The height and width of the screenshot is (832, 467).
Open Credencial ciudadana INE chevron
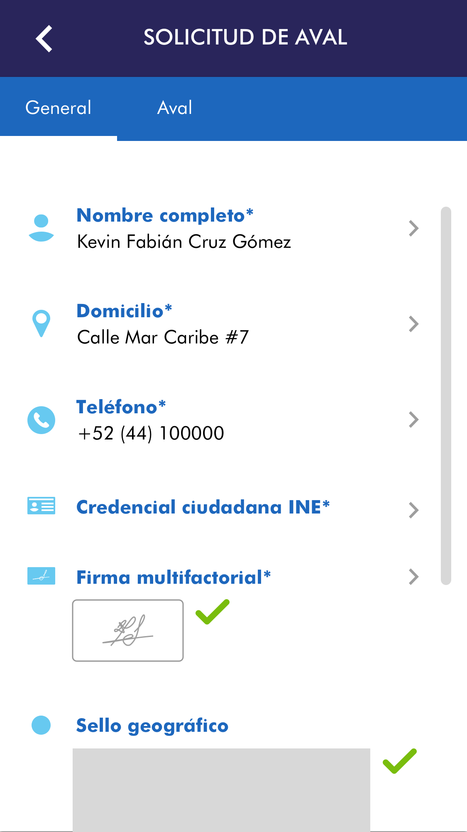pyautogui.click(x=413, y=510)
